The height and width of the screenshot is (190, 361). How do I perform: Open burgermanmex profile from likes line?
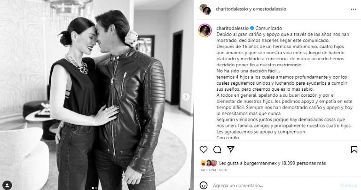click(260, 163)
